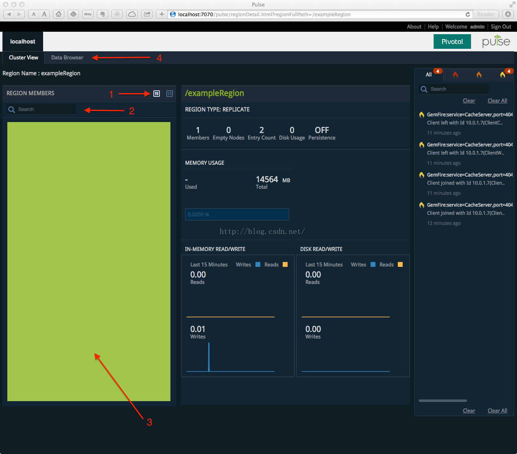Click the Share toolbar button

coord(147,14)
